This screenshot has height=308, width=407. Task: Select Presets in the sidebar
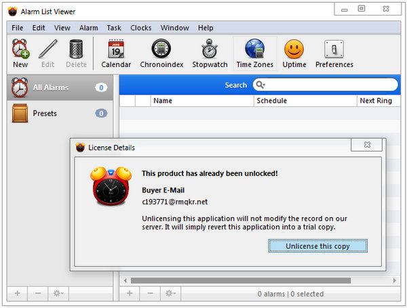click(45, 113)
